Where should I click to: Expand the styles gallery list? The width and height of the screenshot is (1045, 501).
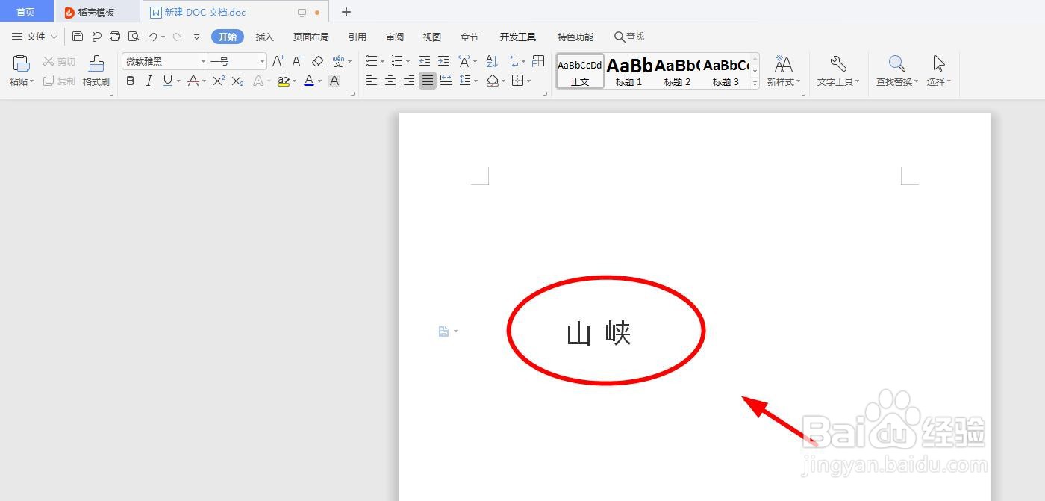pos(755,84)
